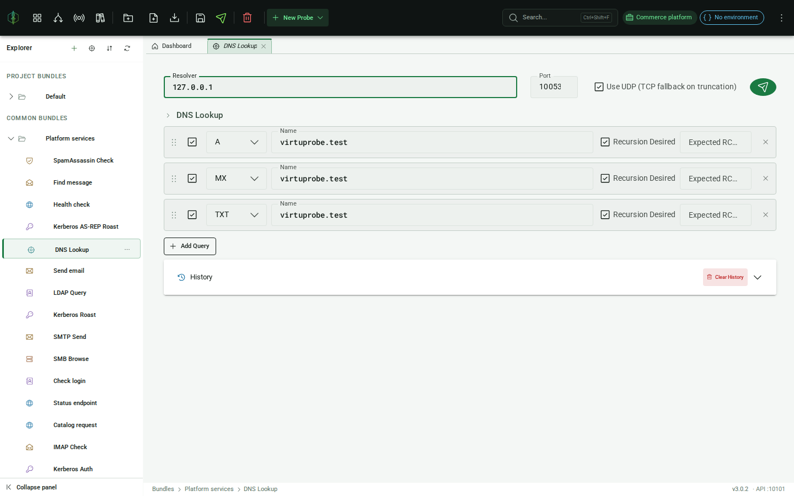Open the ellipsis menu on DNS Lookup item
This screenshot has width=794, height=496.
tap(127, 249)
